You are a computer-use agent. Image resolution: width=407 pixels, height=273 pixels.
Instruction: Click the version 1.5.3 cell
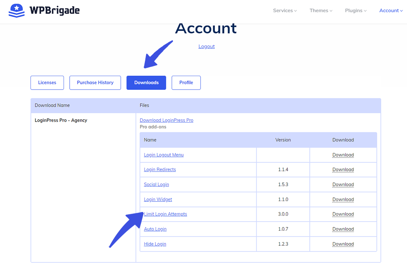[283, 184]
